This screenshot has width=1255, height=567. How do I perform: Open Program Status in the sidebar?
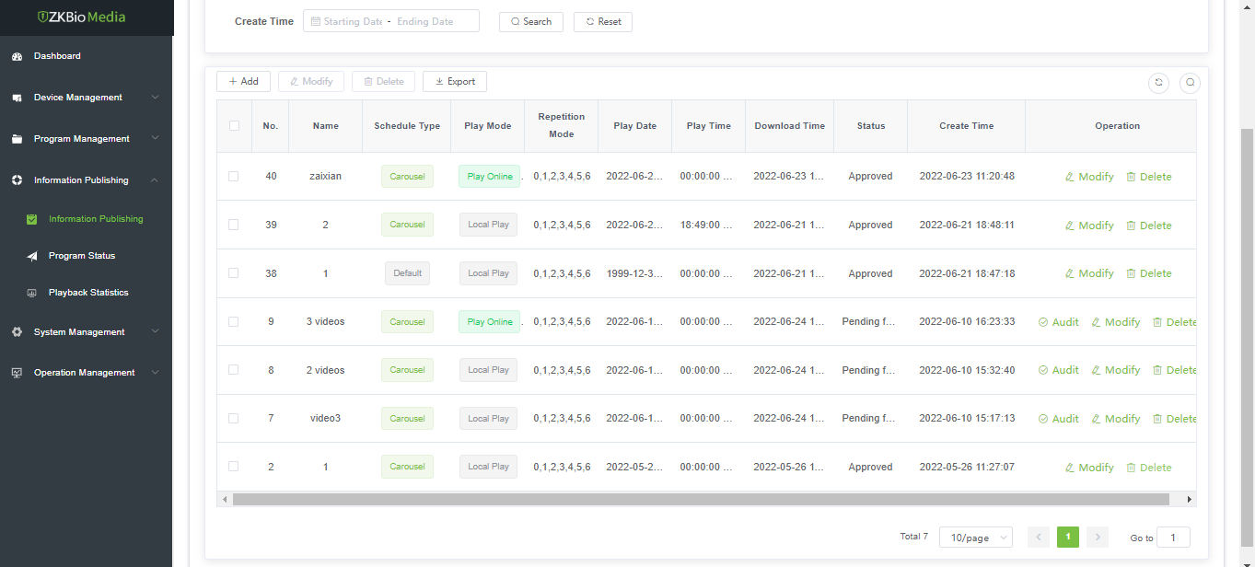(x=81, y=256)
